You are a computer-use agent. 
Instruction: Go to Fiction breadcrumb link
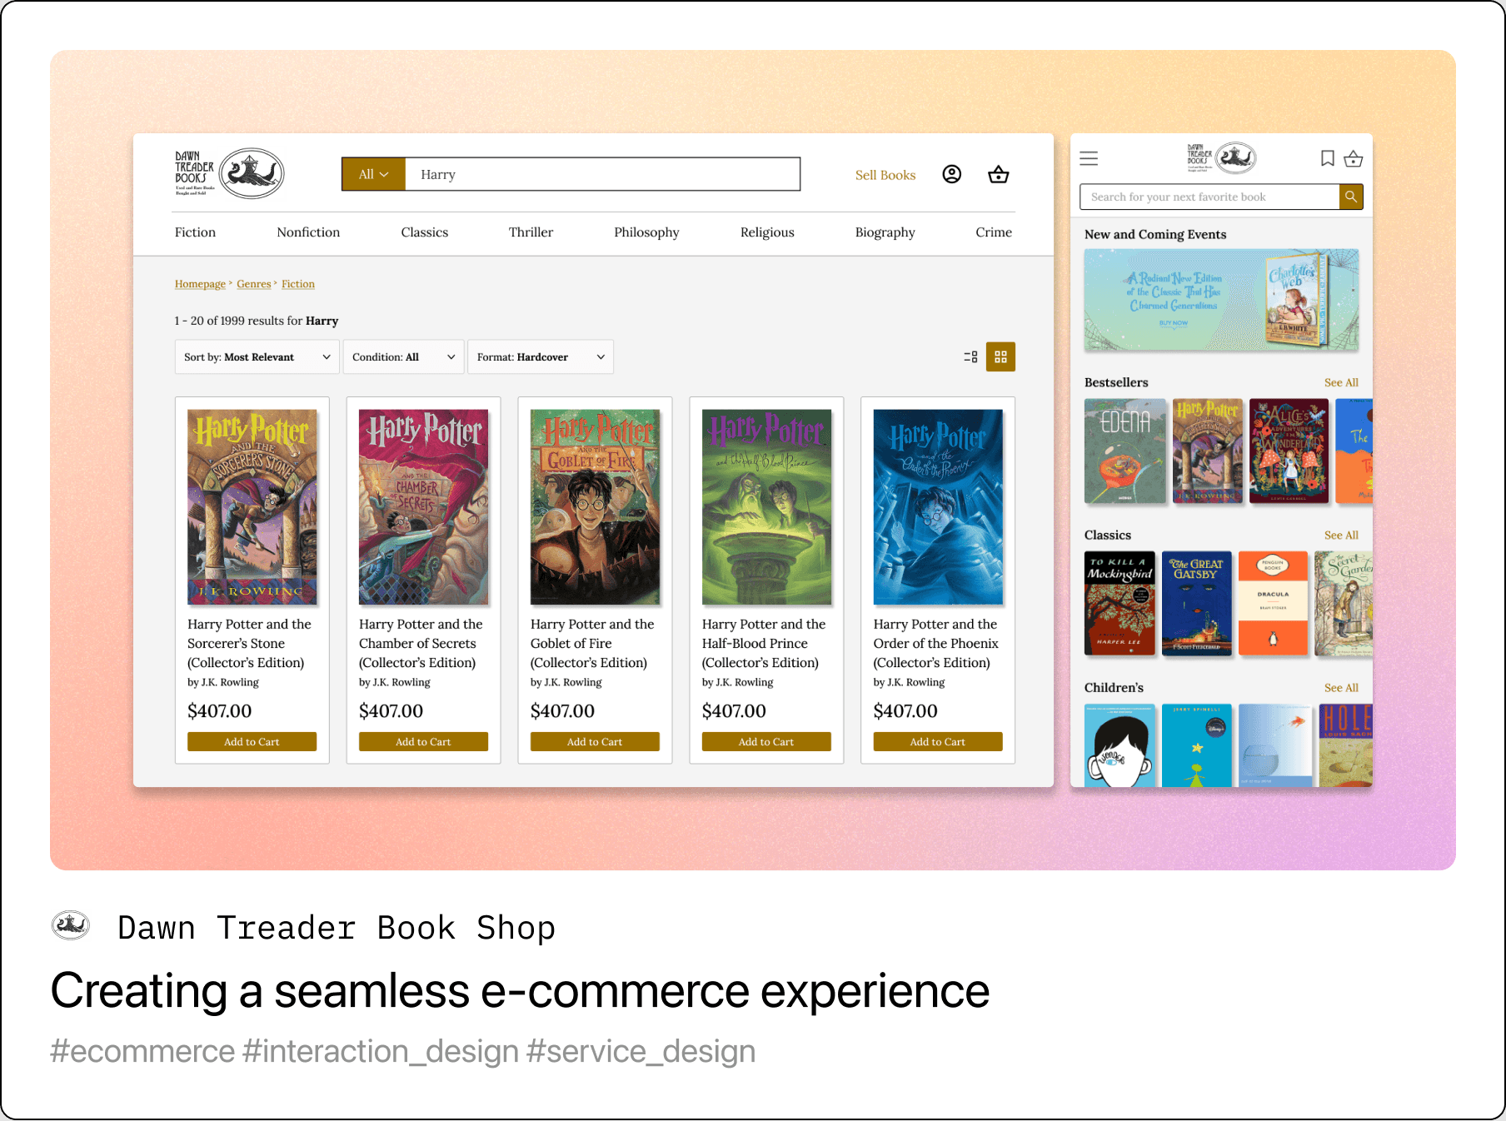298,284
